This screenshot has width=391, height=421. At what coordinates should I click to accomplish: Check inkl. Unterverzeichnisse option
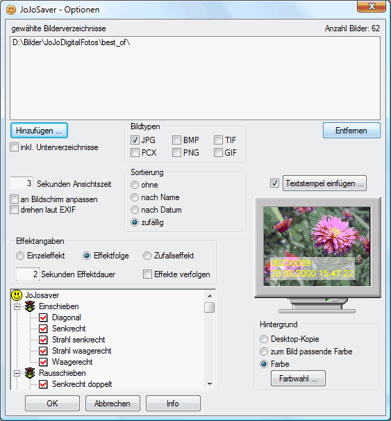(14, 147)
